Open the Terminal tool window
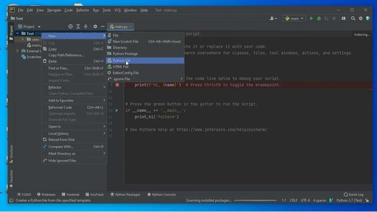 point(71,194)
